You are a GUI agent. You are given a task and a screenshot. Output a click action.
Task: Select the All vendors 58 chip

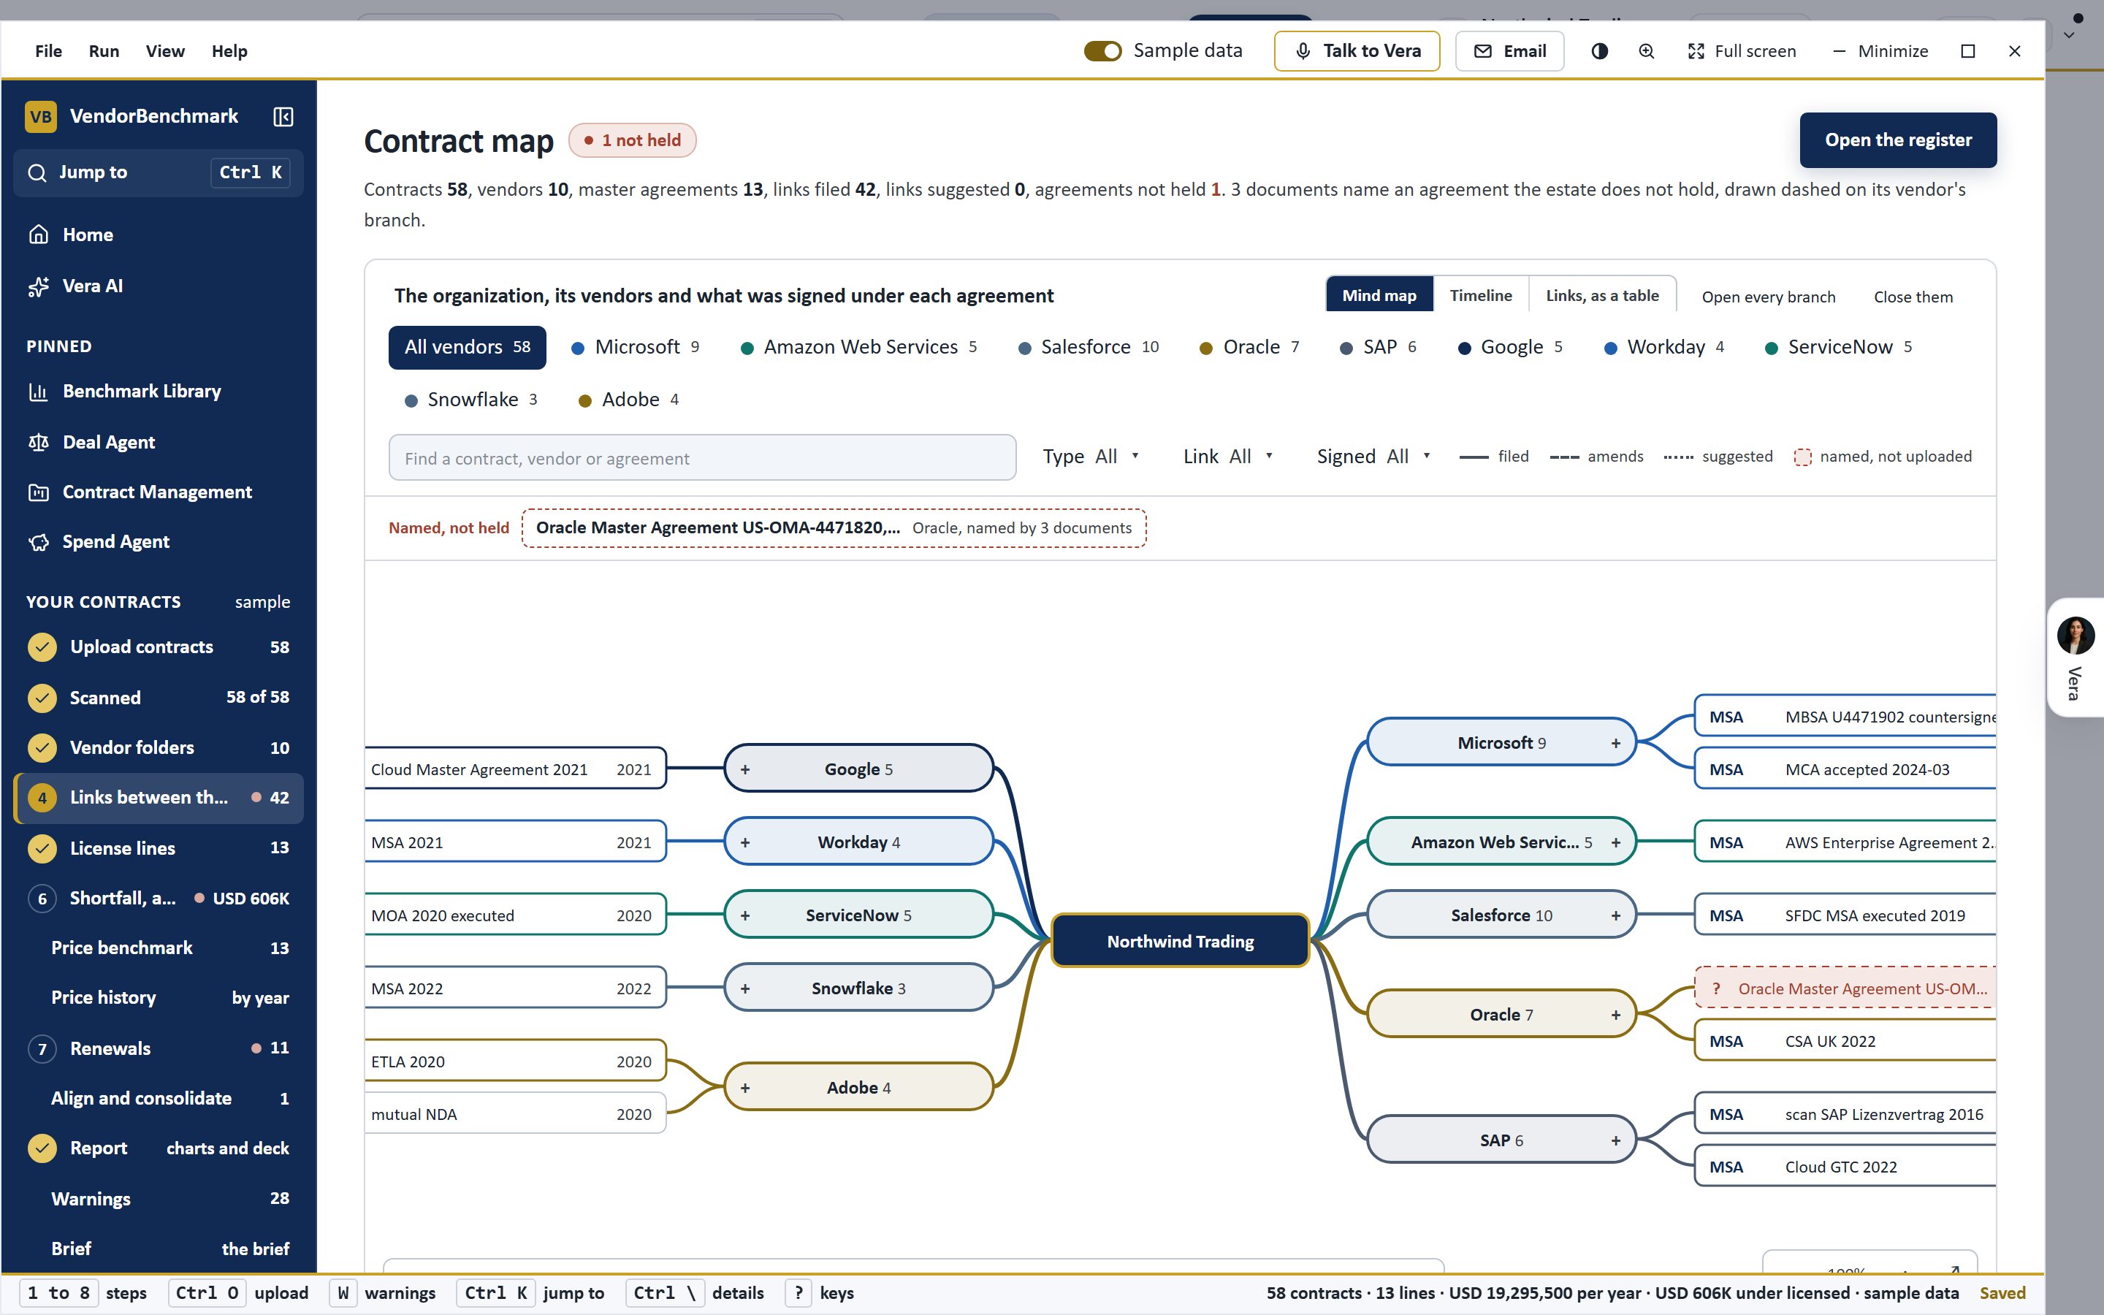click(467, 347)
